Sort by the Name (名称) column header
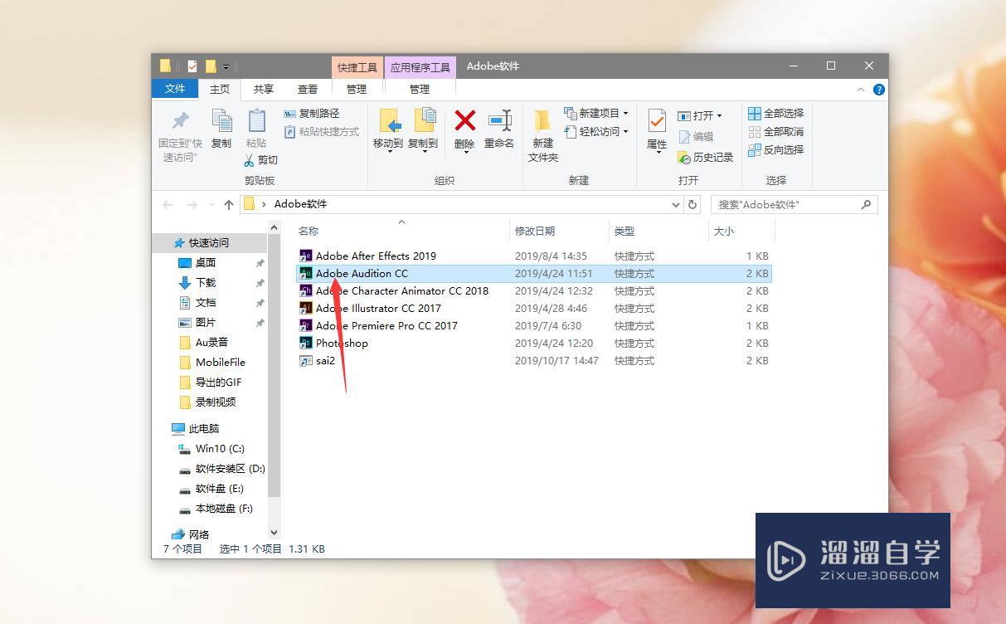1006x624 pixels. 309,232
